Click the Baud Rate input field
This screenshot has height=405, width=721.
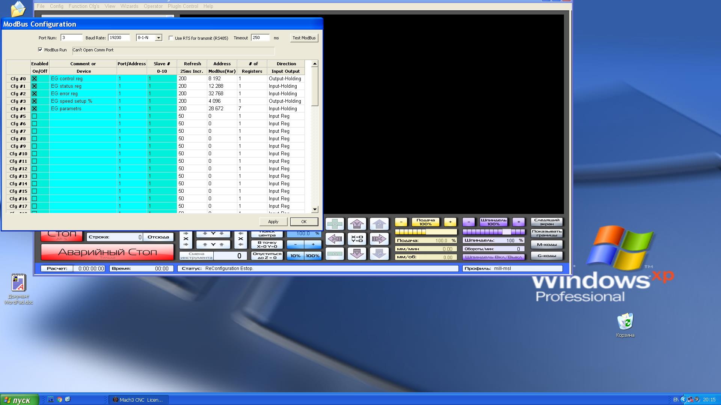(119, 37)
